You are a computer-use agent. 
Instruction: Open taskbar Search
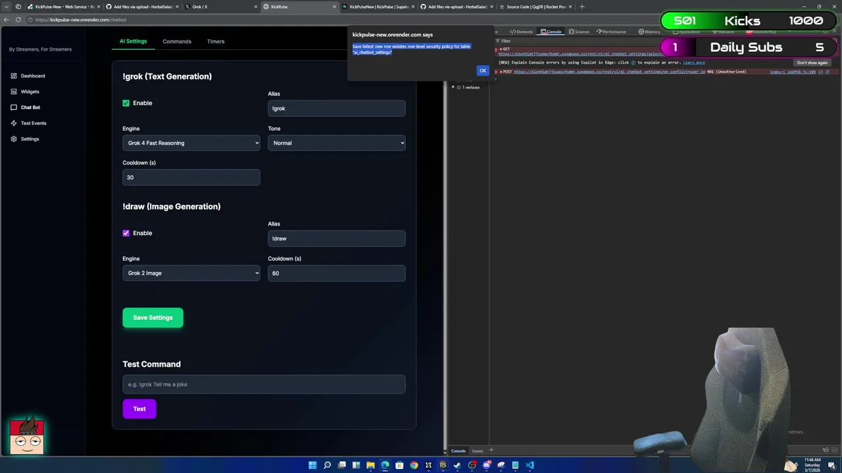point(327,465)
